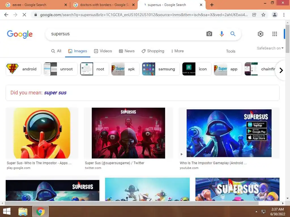Click the forward navigation arrow

(15, 15)
